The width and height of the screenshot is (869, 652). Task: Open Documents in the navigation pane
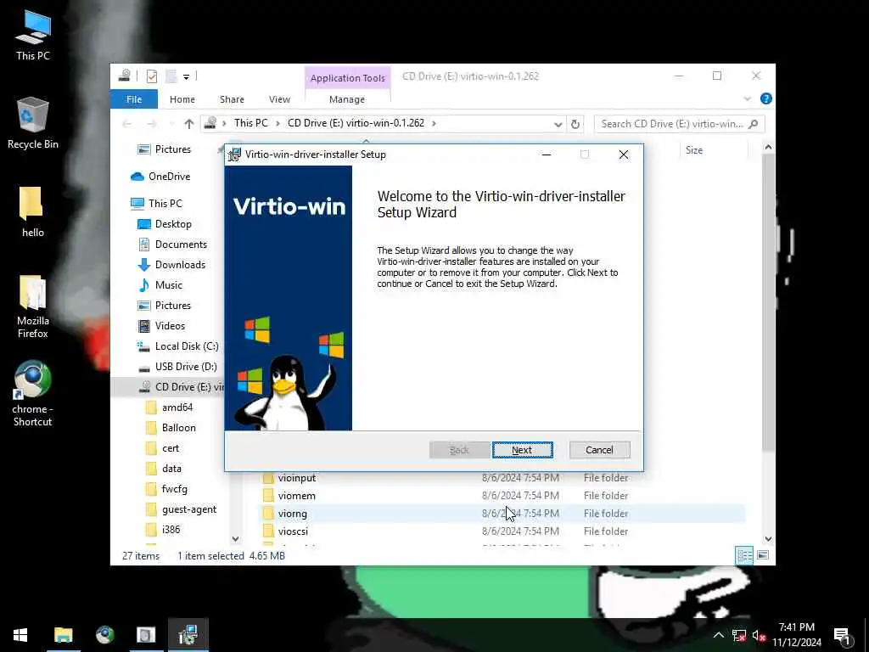(181, 244)
